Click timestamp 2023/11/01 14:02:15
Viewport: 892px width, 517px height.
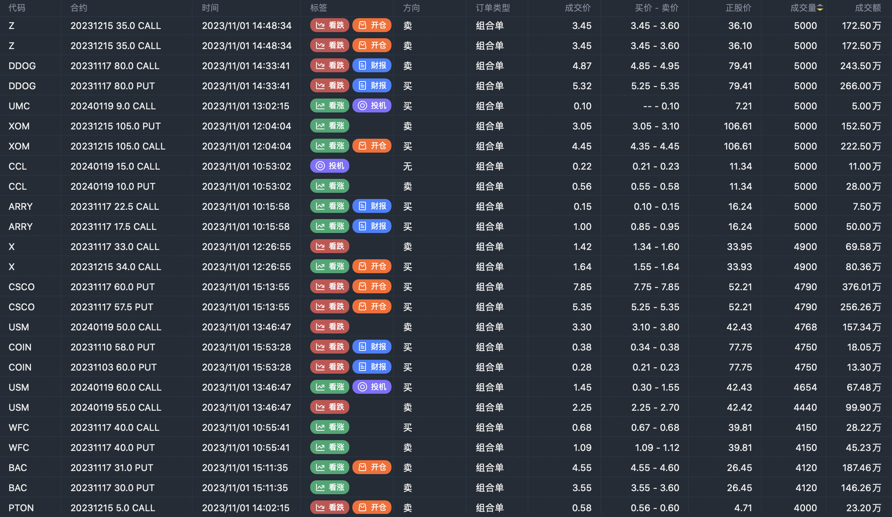coord(246,508)
